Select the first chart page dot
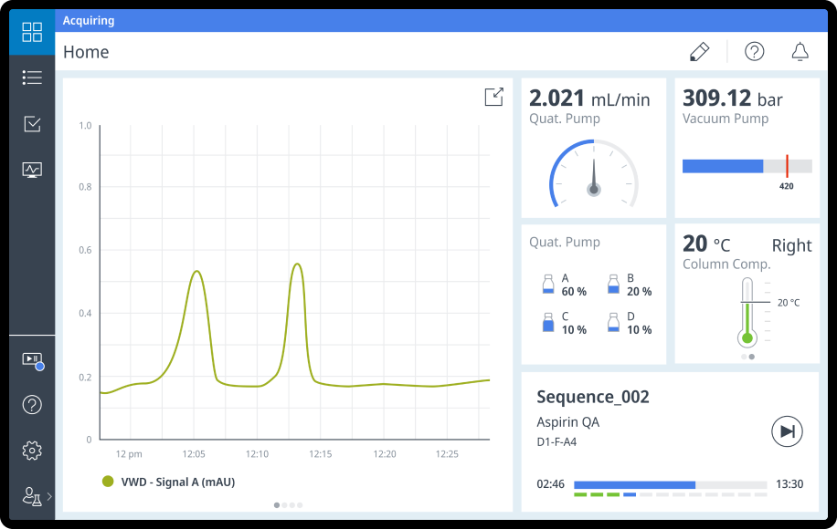 click(277, 504)
